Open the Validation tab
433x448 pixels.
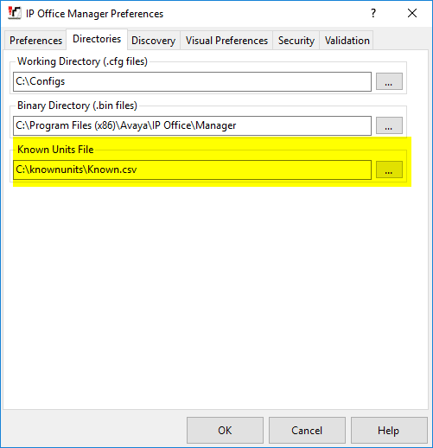(x=347, y=41)
